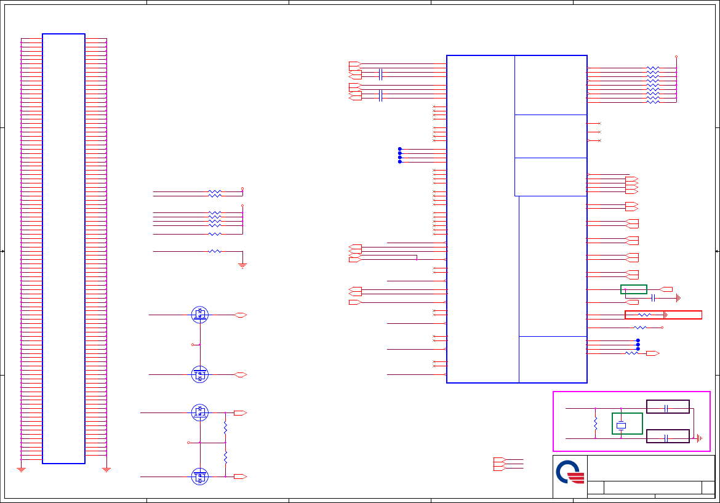Screen dimensions: 720x503
Task: Select the upper MOSFET with pull-up resistors
Action: (200, 412)
